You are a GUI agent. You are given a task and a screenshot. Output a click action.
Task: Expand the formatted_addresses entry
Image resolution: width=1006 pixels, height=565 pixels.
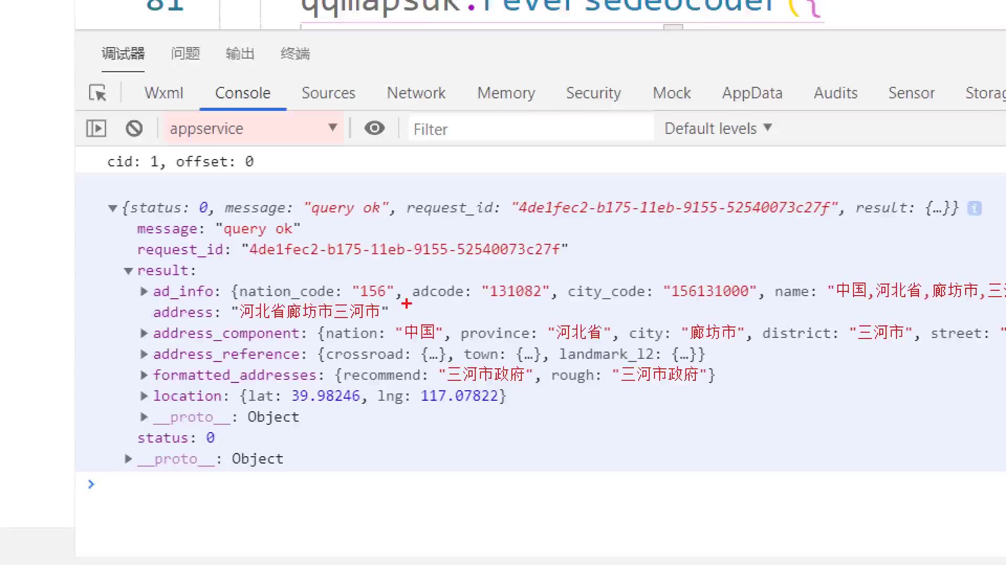[x=144, y=375]
